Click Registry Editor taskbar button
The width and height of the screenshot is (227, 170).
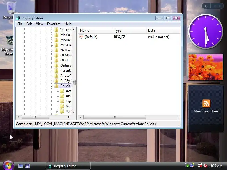coord(68,166)
